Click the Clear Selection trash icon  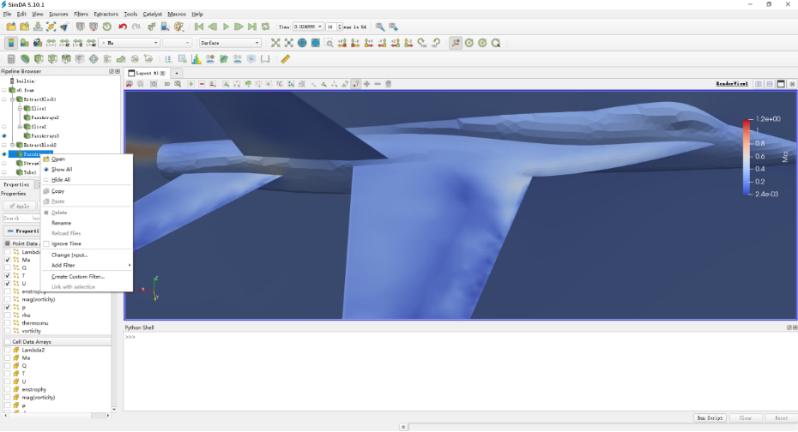[x=389, y=84]
